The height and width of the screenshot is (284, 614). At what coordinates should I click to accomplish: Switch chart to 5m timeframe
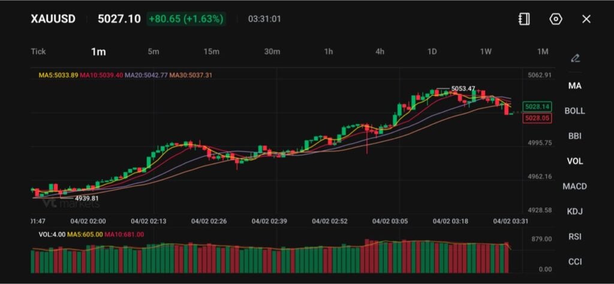click(x=153, y=52)
